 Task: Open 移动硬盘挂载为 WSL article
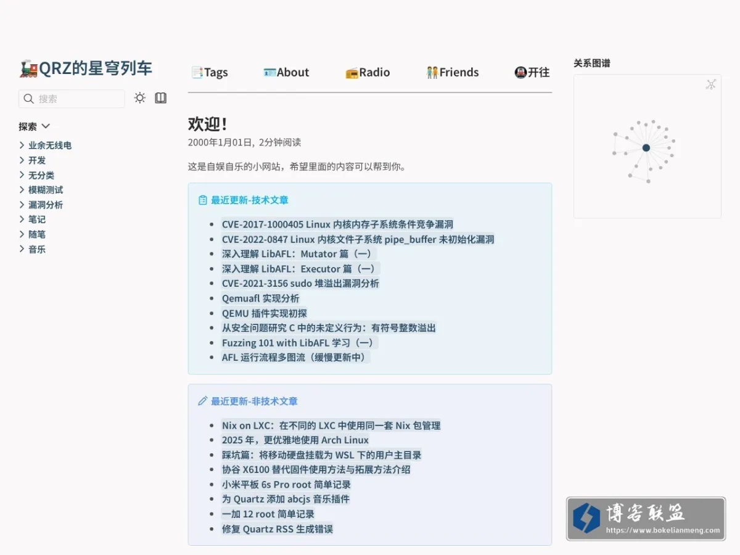tap(321, 455)
